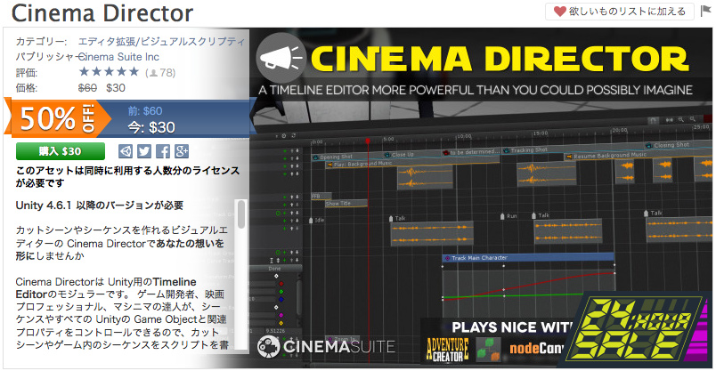Click the Cinema Director promo image title
This screenshot has height=371, width=716.
coord(500,60)
